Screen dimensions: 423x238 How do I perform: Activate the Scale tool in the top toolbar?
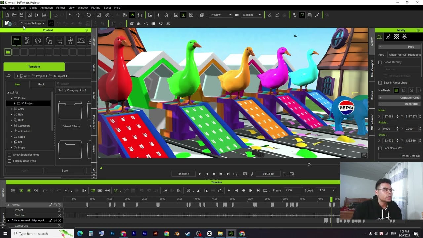pyautogui.click(x=99, y=15)
